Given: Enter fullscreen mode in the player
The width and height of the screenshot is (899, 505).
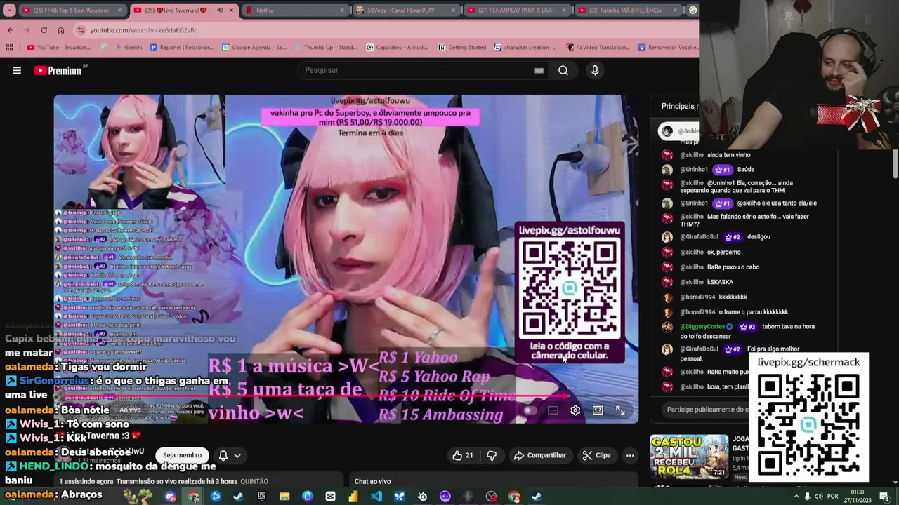Looking at the screenshot, I should [620, 410].
